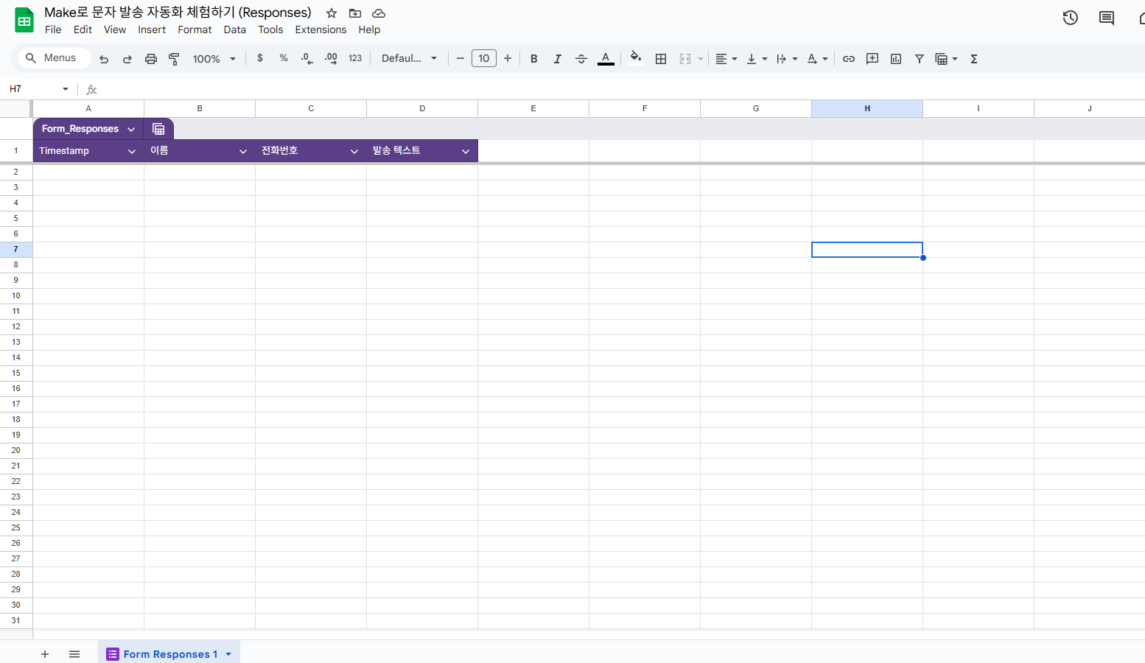Expand the zoom level dropdown

coord(214,59)
